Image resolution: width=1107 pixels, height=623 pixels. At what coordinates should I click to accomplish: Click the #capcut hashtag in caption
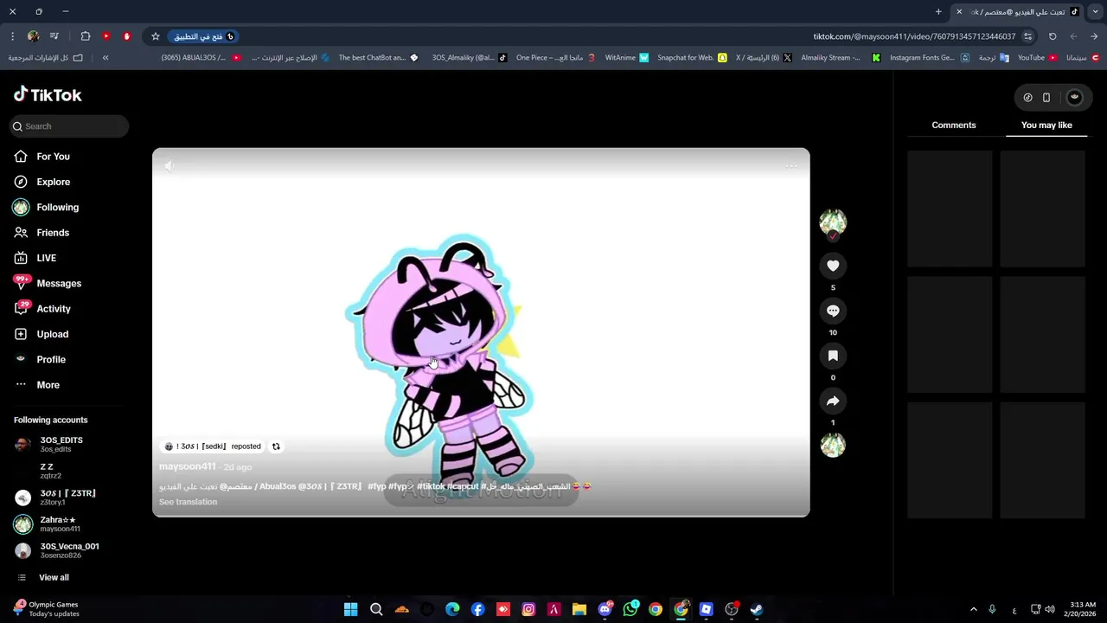point(464,486)
